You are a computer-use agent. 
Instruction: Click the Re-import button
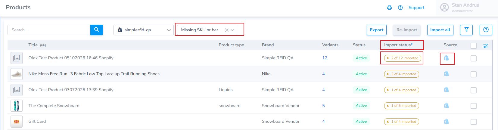point(407,30)
